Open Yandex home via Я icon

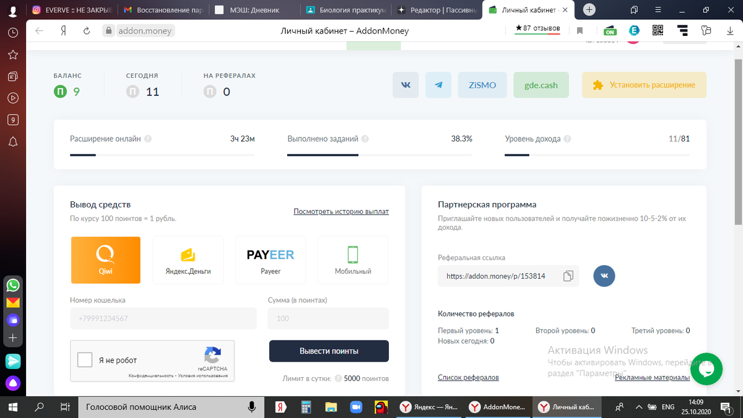pos(63,30)
